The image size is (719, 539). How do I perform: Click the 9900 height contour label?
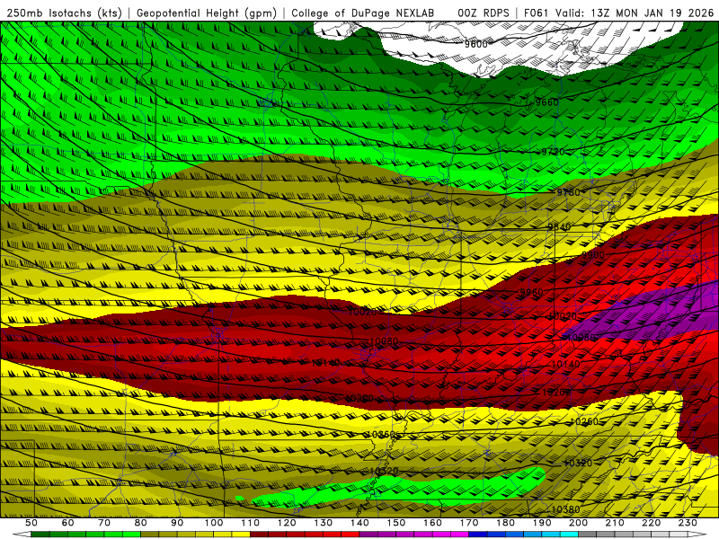593,255
